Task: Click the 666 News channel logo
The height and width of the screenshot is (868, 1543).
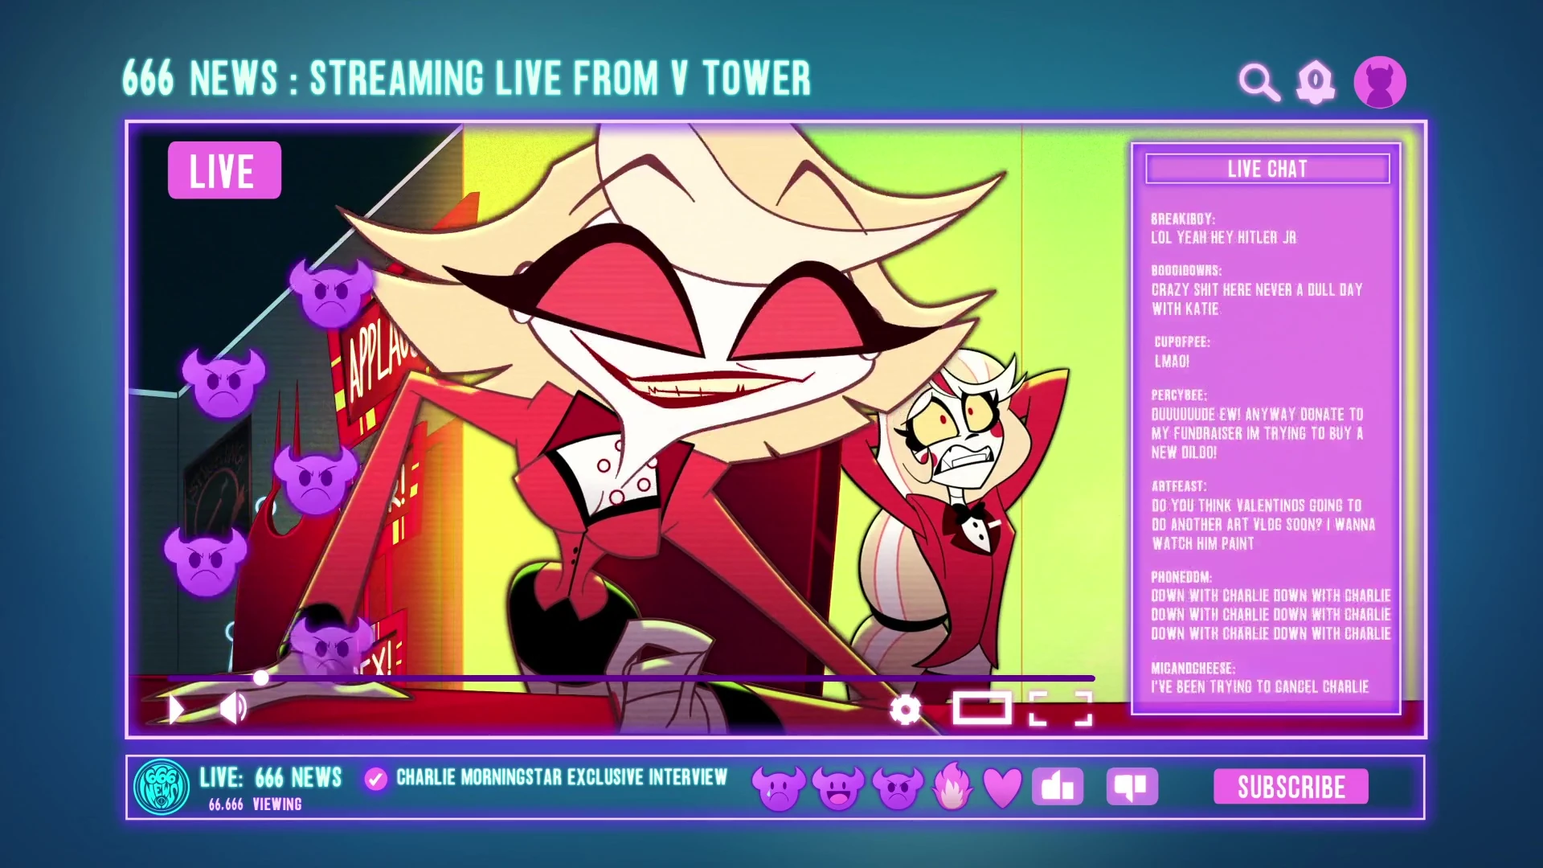Action: pyautogui.click(x=162, y=787)
